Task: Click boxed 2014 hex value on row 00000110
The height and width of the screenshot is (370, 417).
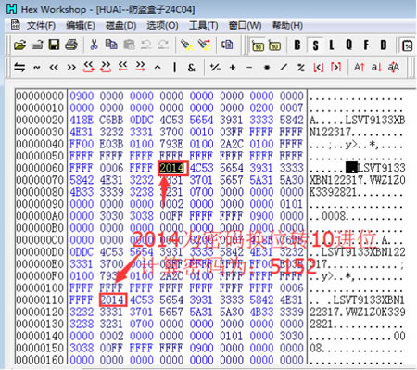Action: pos(112,300)
